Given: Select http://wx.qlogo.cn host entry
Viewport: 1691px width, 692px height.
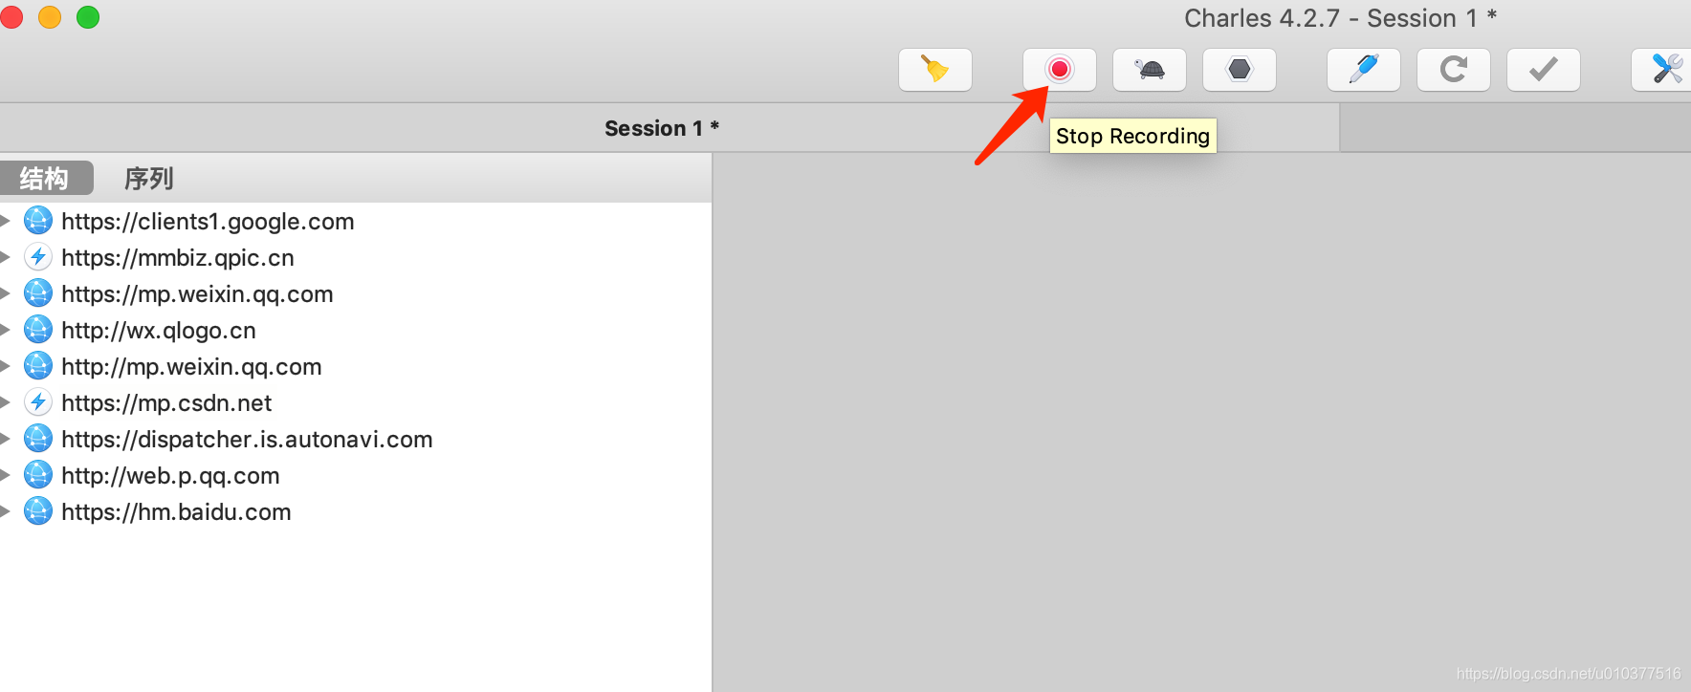Looking at the screenshot, I should click(x=159, y=331).
